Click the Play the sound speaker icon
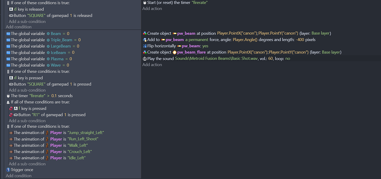The height and width of the screenshot is (179, 381). [x=145, y=59]
